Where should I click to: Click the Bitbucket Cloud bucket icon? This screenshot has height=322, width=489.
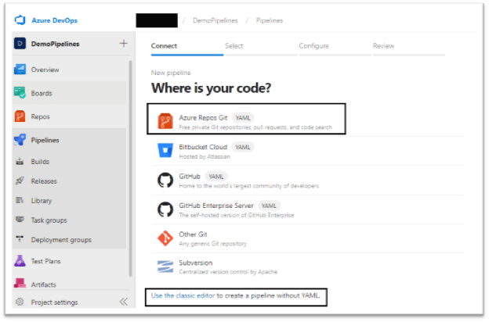click(x=165, y=150)
